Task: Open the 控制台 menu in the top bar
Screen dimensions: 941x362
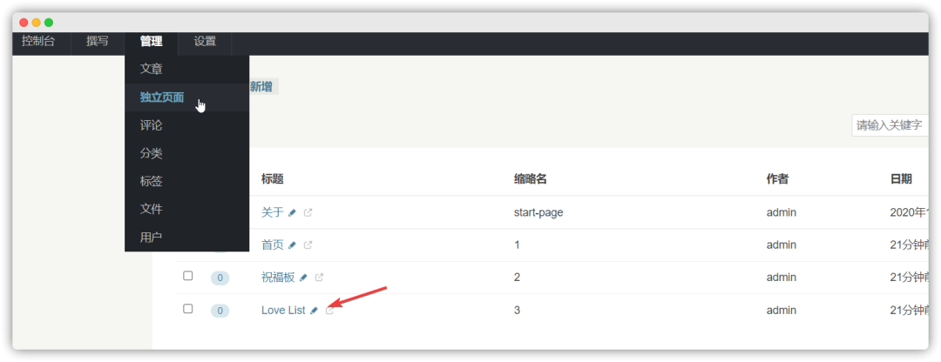Action: [37, 42]
